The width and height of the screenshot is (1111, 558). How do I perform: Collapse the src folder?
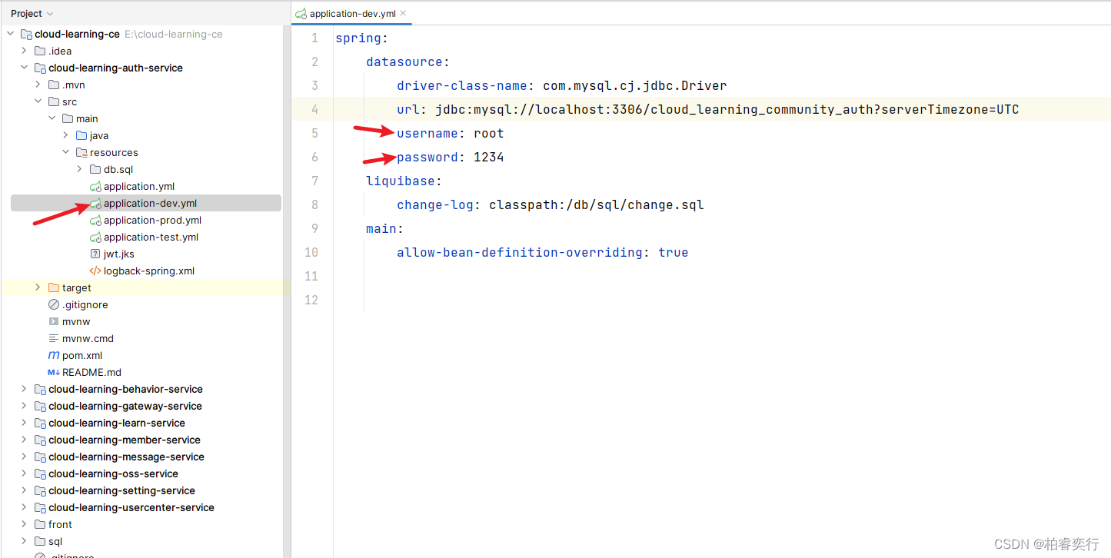click(x=38, y=101)
